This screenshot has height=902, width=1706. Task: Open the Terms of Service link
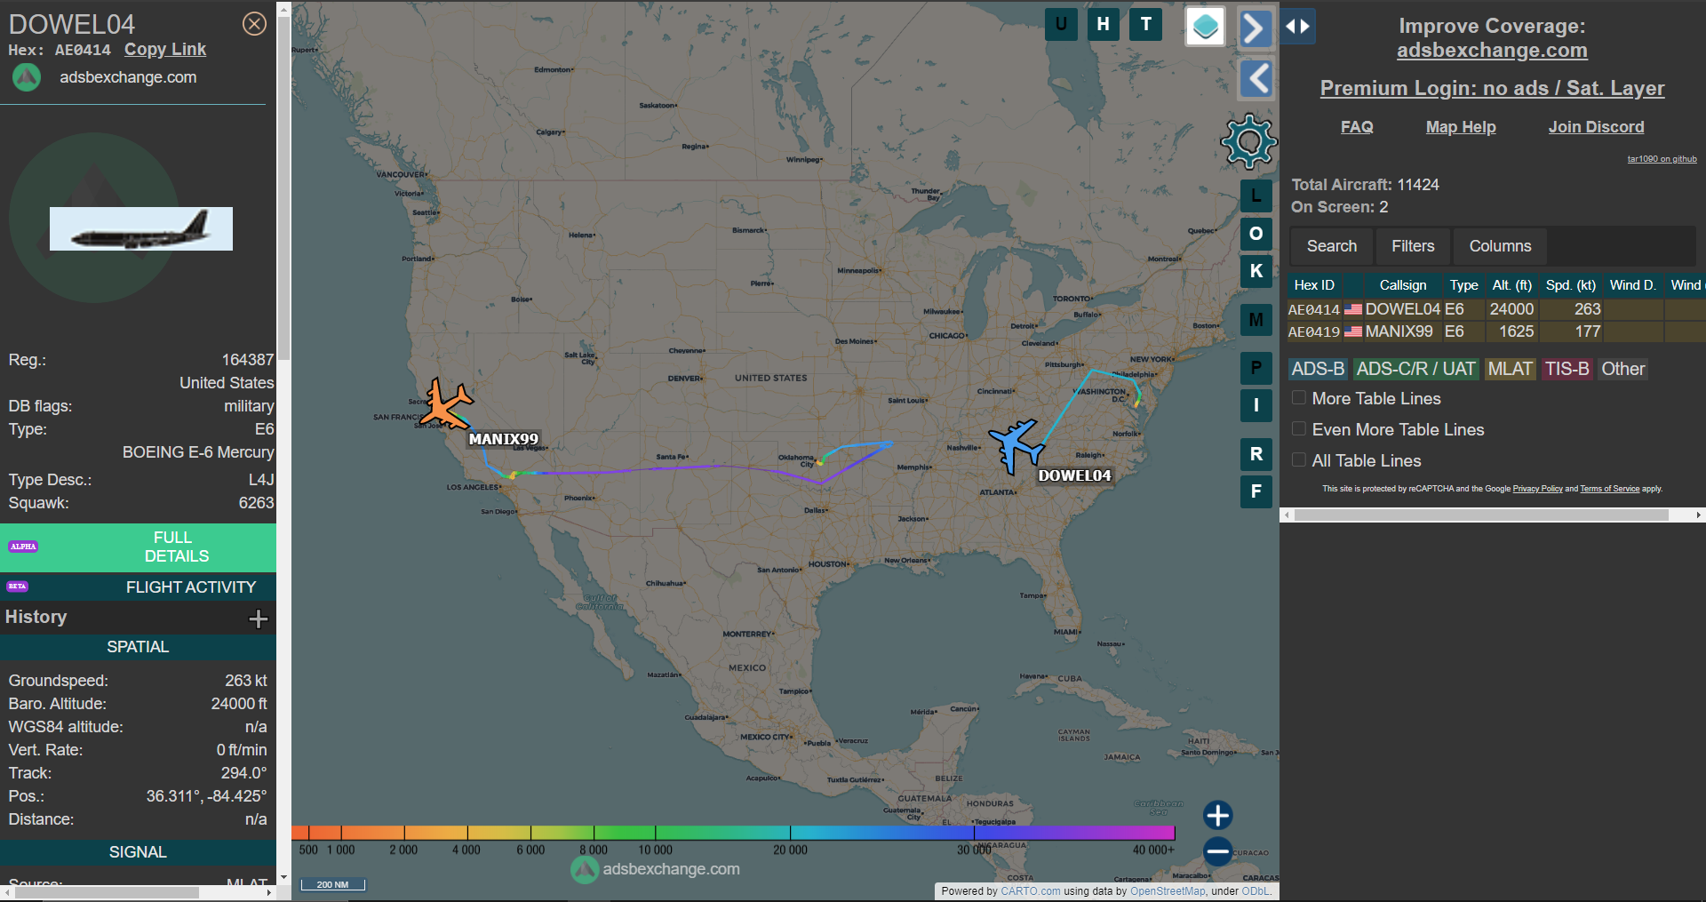pos(1609,489)
